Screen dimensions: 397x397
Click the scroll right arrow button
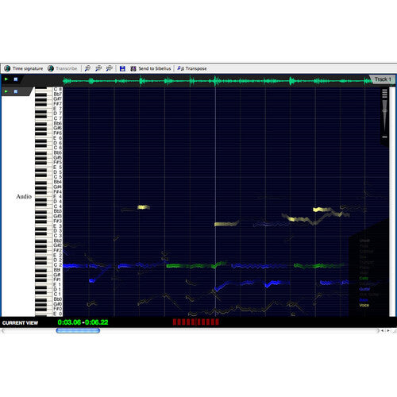click(x=388, y=330)
